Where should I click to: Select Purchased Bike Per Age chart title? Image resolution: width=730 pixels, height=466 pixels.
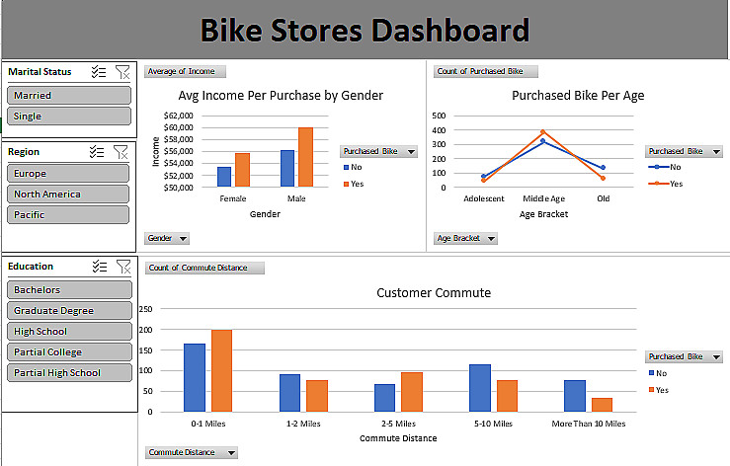tap(578, 96)
